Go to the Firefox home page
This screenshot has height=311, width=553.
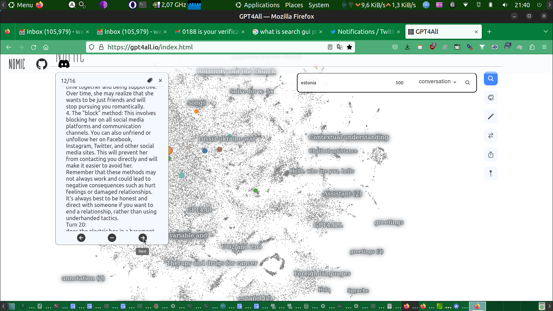[46, 47]
